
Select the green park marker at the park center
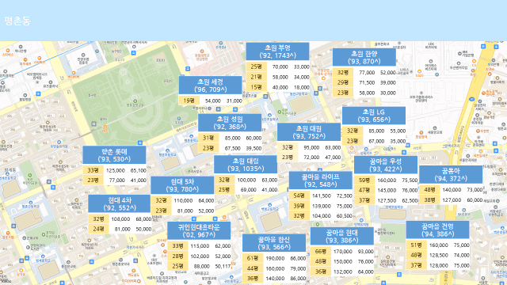coord(135,101)
